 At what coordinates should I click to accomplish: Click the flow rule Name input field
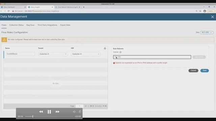tap(20, 54)
